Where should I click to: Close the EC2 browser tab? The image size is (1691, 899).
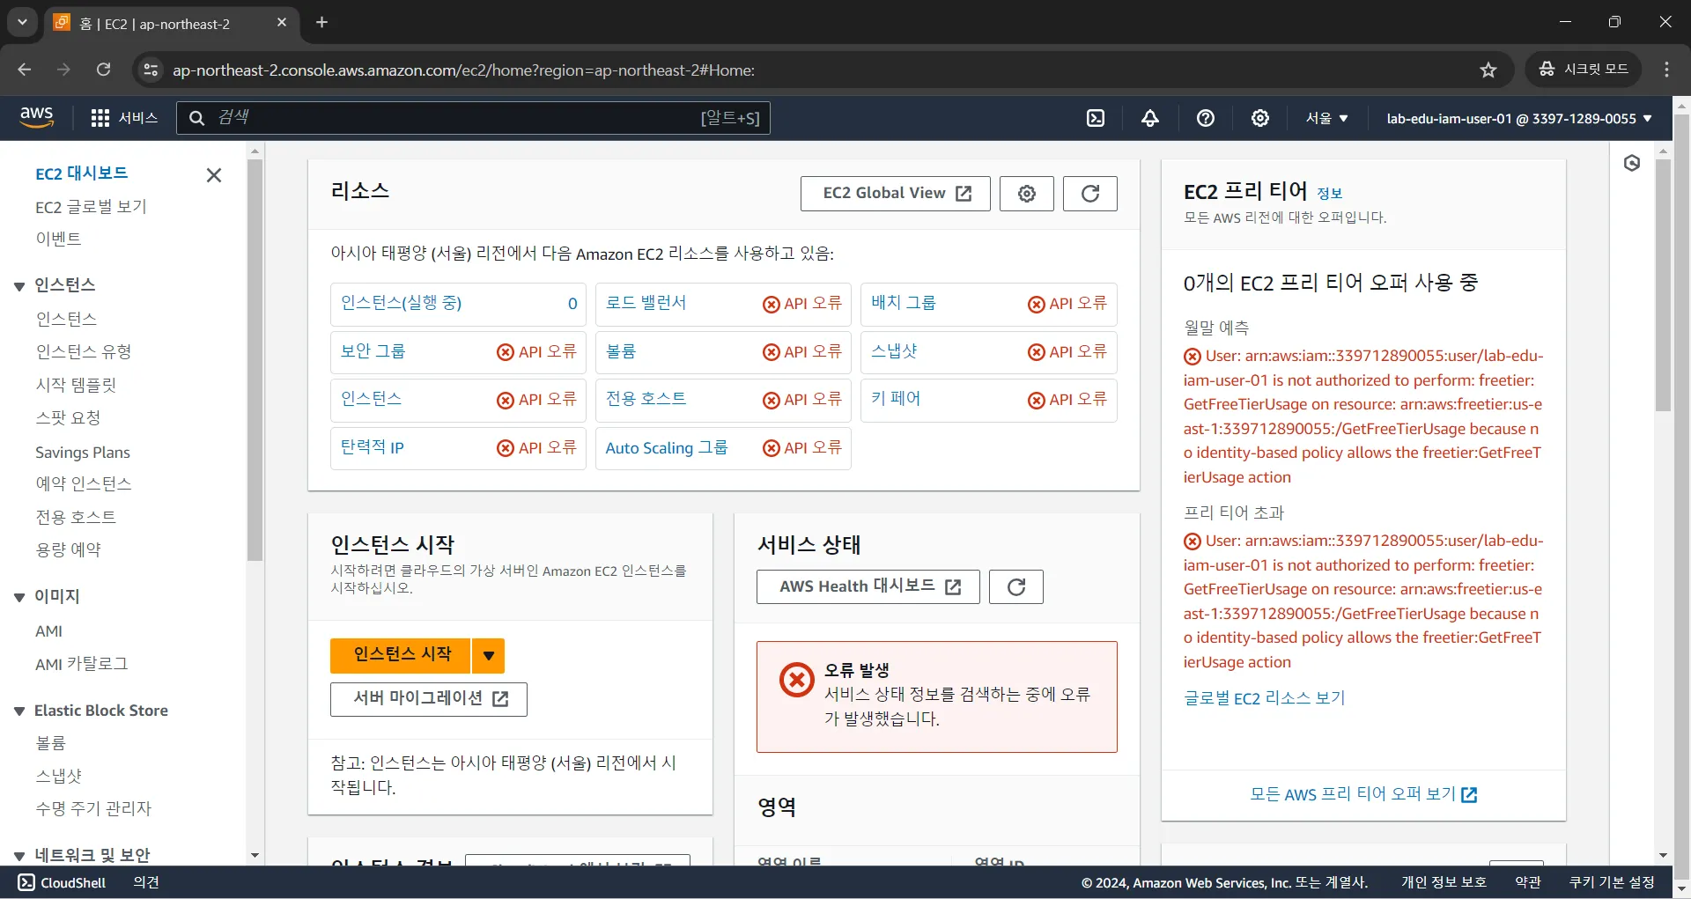(282, 23)
